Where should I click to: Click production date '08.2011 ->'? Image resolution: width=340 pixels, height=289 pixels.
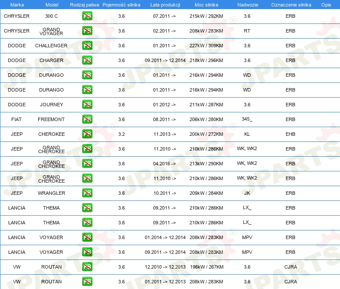click(164, 119)
